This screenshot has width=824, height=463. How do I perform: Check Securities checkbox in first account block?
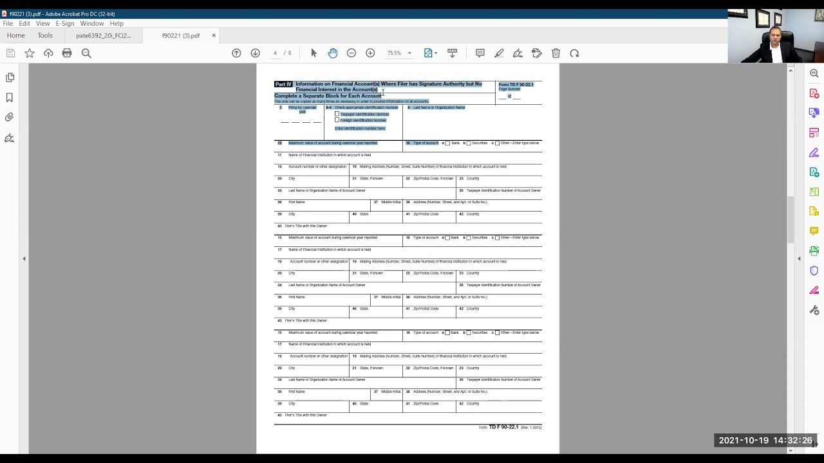point(469,143)
